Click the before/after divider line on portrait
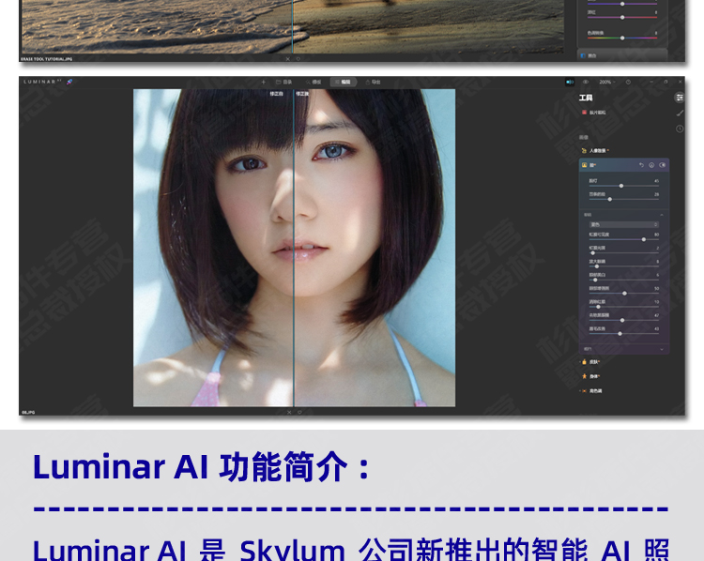The width and height of the screenshot is (704, 561). pos(294,248)
